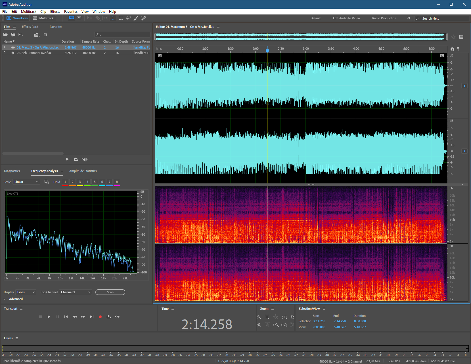Show the spectral frequency display
Image resolution: width=471 pixels, height=364 pixels.
click(x=72, y=18)
